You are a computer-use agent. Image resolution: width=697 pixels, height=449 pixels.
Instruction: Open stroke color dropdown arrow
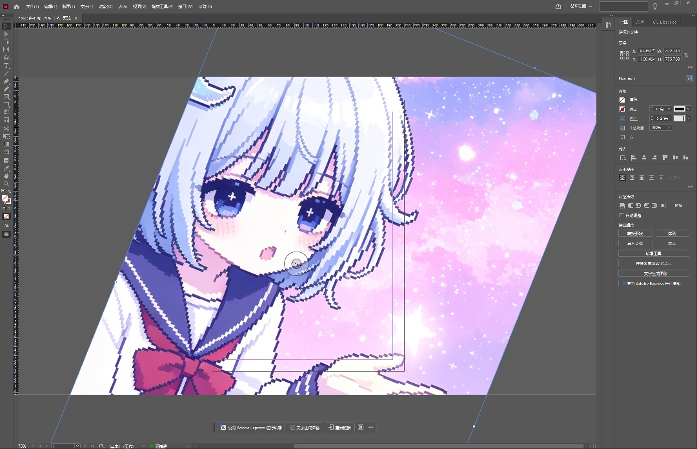(x=689, y=109)
